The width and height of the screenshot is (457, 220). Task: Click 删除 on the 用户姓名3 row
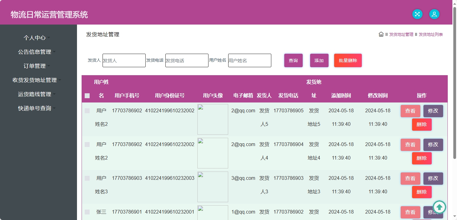coord(422,192)
